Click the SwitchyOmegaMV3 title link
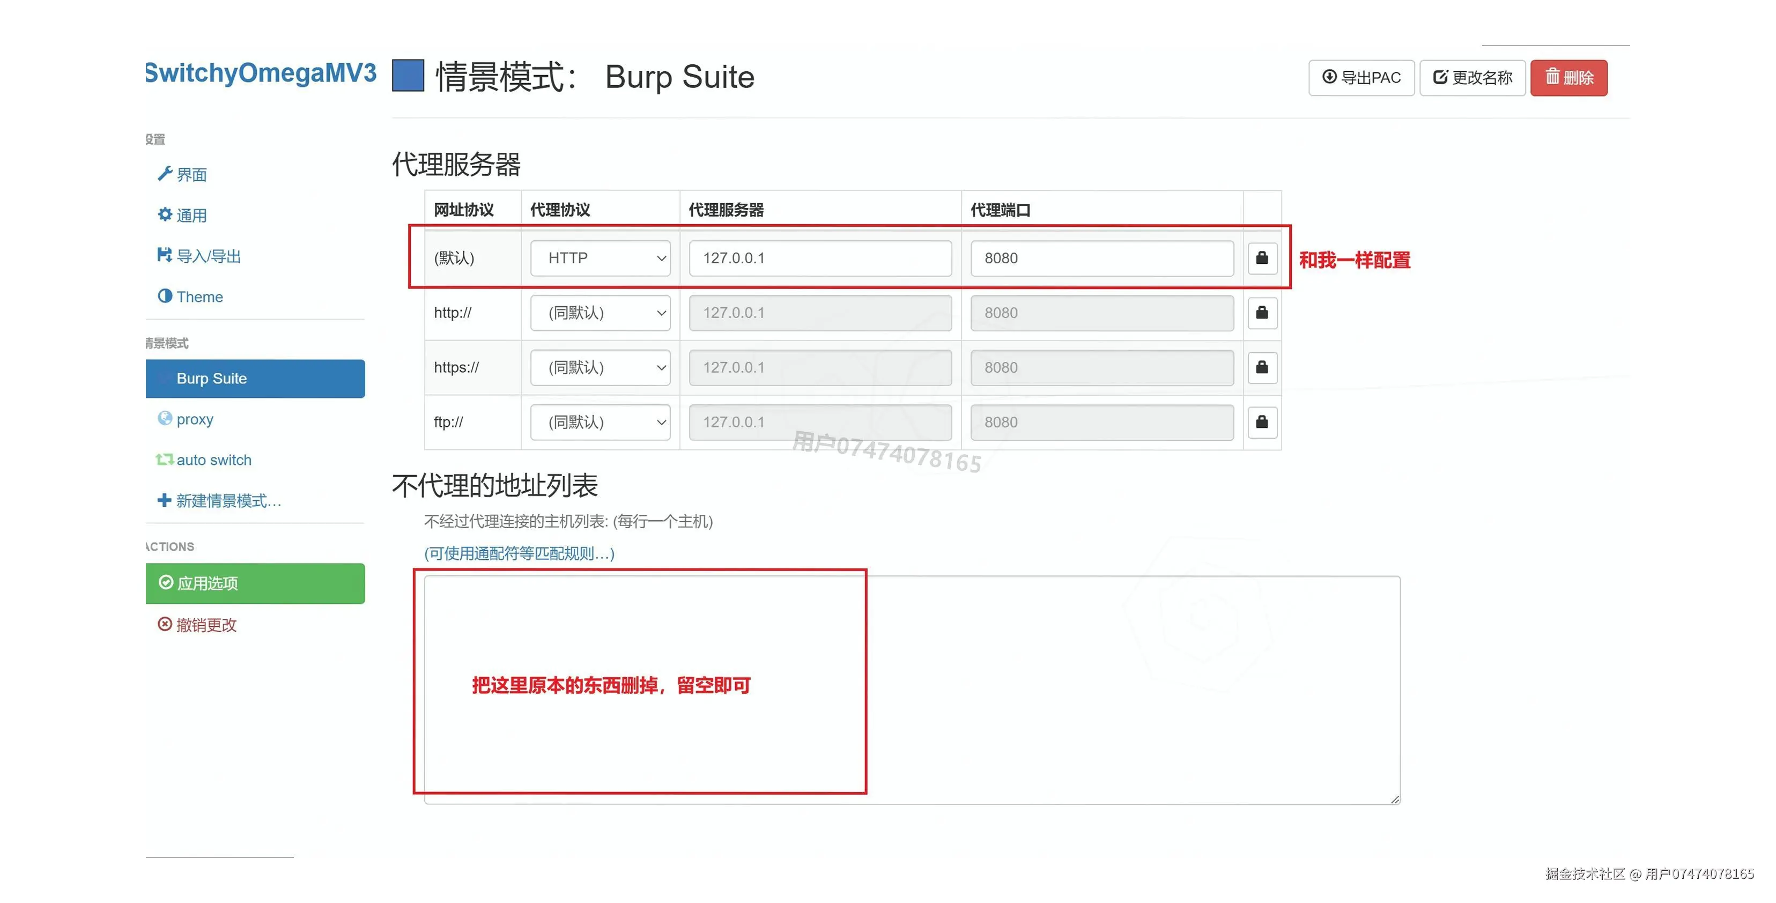1776x903 pixels. tap(261, 72)
